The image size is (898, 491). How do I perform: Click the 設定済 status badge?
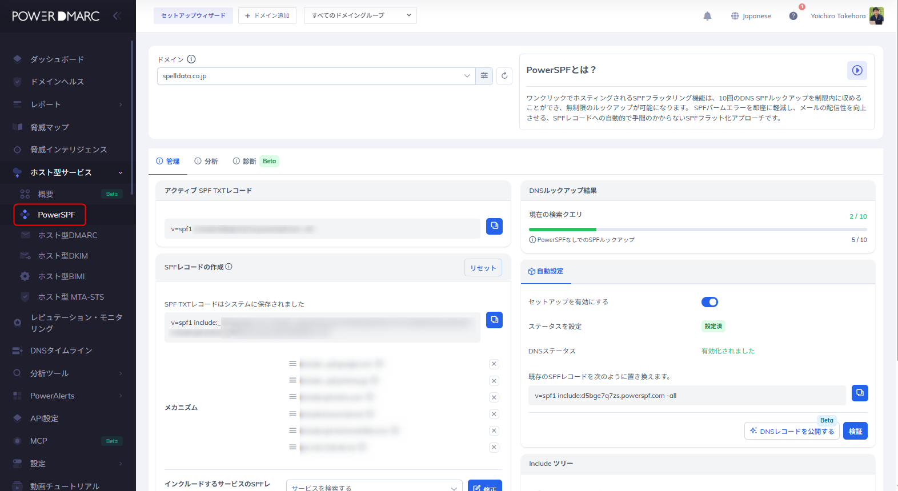[x=713, y=326]
